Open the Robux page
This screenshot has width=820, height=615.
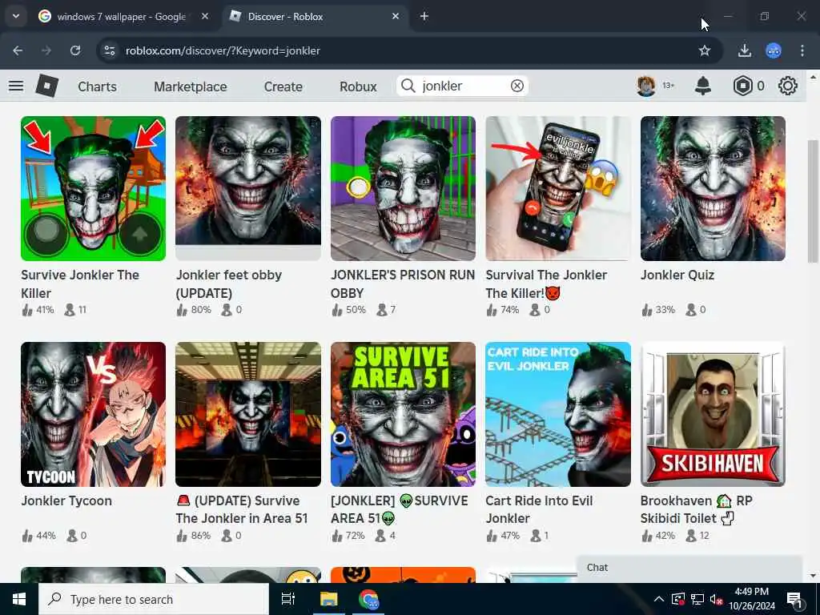[358, 86]
